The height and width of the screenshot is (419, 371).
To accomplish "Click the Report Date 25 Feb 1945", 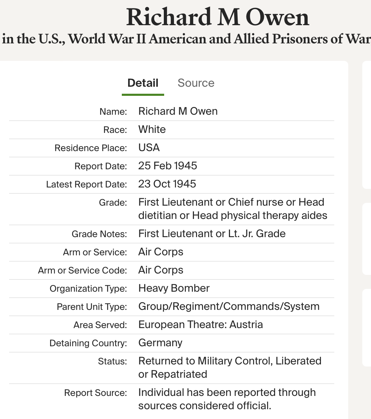I will (168, 166).
